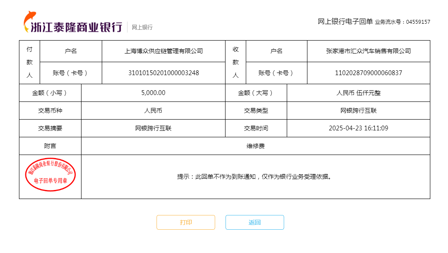Click payee name 张家港市汇众汽车销售有限公司
This screenshot has height=253, width=448.
[x=368, y=51]
